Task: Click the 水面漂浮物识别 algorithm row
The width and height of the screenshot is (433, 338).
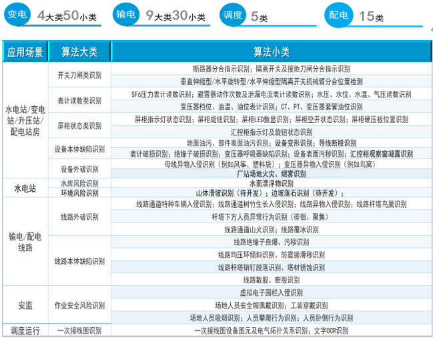Action: pos(271,182)
